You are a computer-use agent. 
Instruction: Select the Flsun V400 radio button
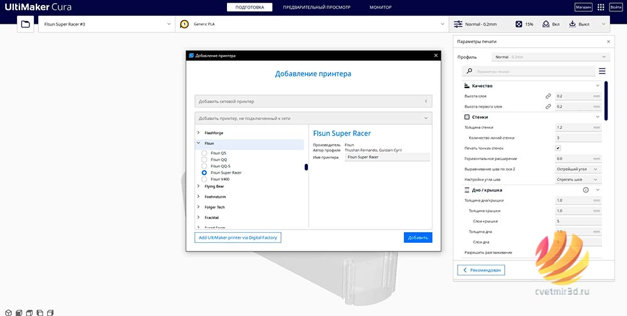(x=204, y=180)
